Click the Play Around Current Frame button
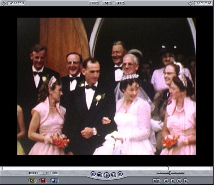Screen dimensions: 214x185 [114, 175]
